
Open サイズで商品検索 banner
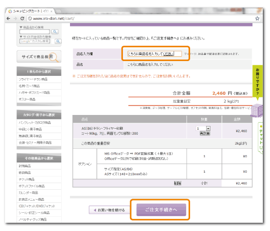coord(39,57)
